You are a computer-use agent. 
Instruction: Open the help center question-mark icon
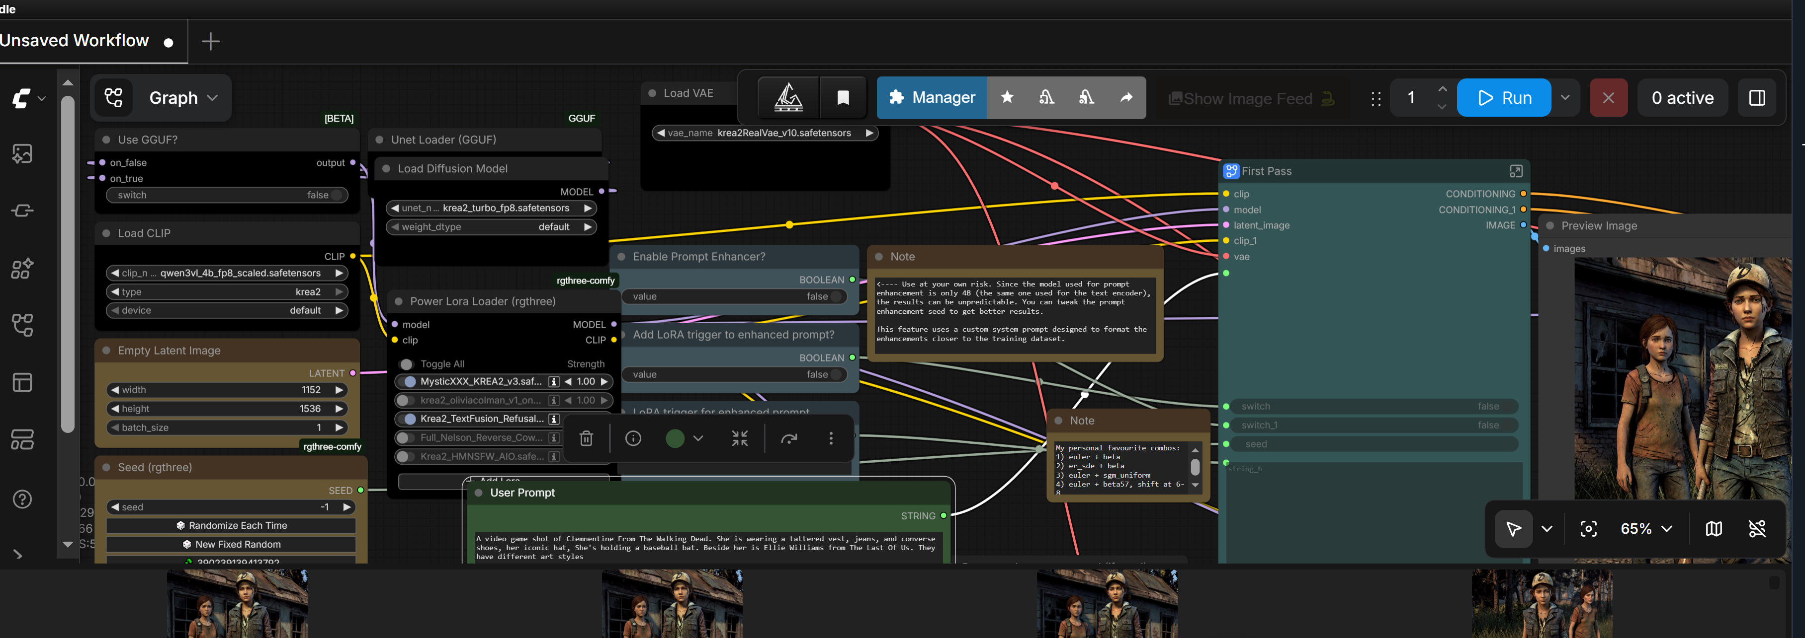(x=22, y=499)
